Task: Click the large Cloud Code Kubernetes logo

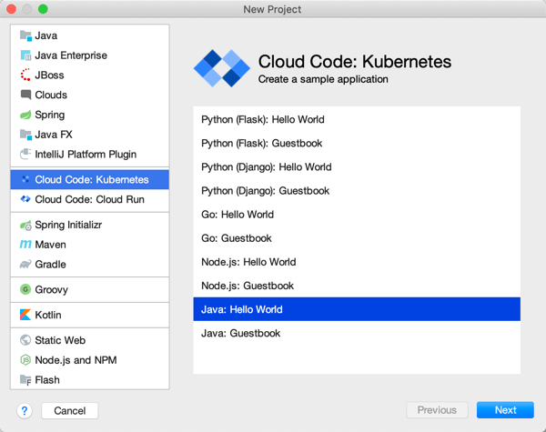Action: [x=221, y=68]
